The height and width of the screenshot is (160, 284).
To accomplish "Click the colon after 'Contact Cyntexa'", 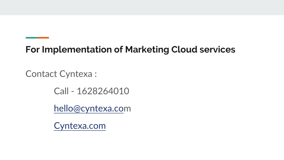I will tap(96, 74).
